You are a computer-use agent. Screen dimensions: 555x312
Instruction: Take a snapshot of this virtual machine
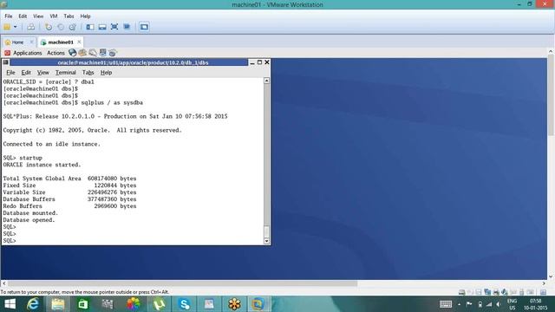pos(49,27)
